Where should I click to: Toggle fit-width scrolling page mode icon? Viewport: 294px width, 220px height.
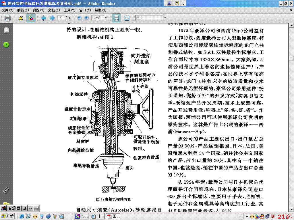coord(116,18)
